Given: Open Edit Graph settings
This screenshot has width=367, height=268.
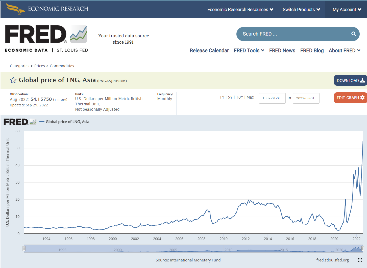Looking at the screenshot, I should point(350,98).
